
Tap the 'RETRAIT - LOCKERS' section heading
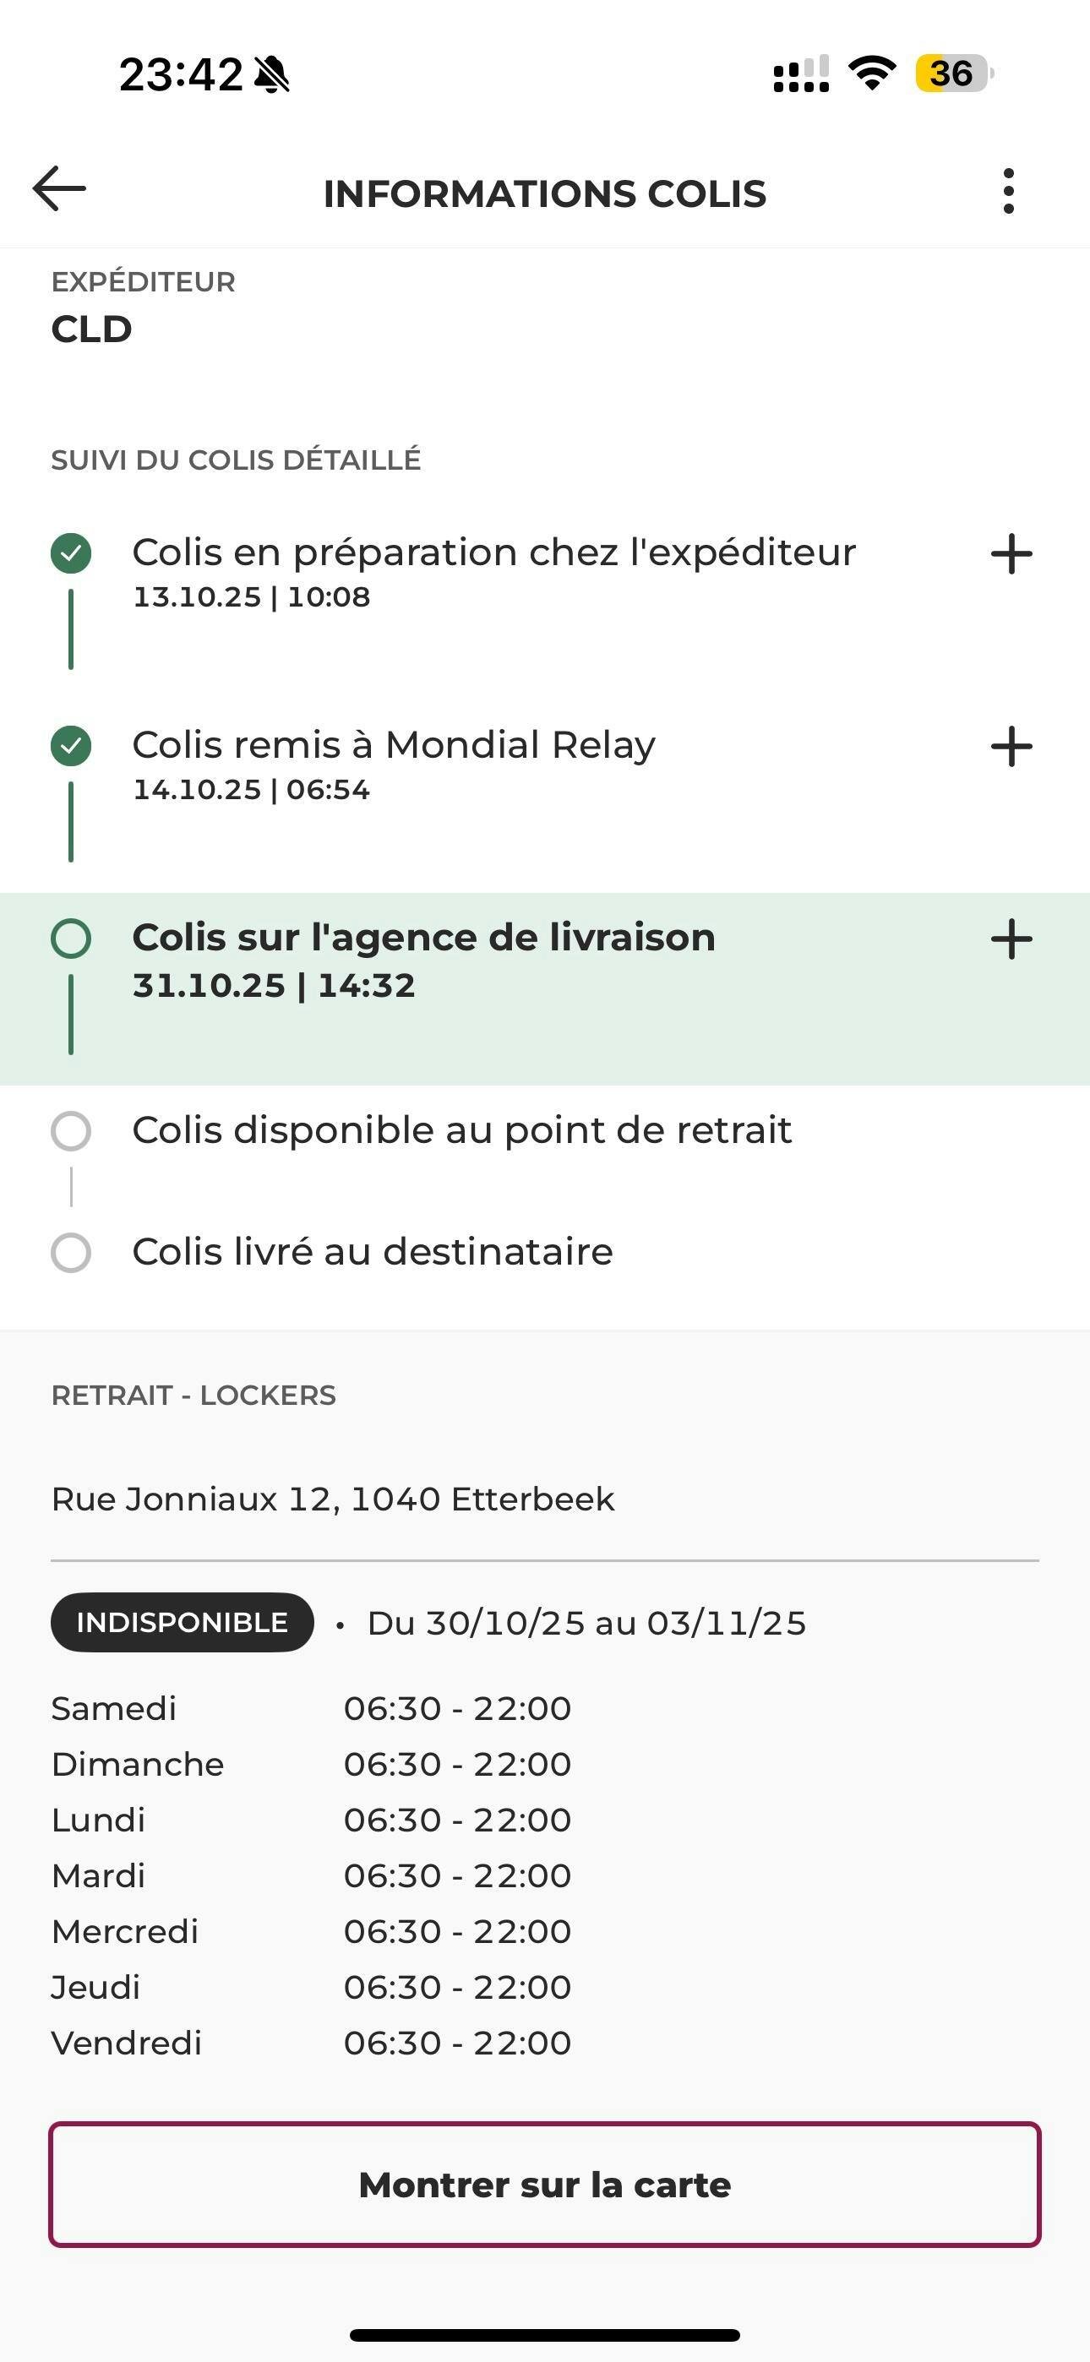(x=193, y=1395)
